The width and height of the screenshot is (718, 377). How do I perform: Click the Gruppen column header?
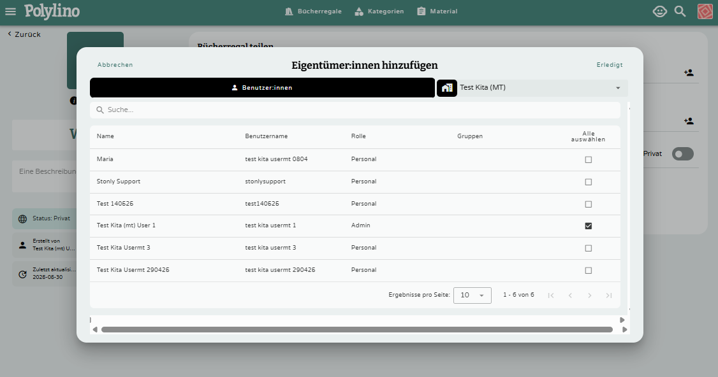click(x=470, y=136)
